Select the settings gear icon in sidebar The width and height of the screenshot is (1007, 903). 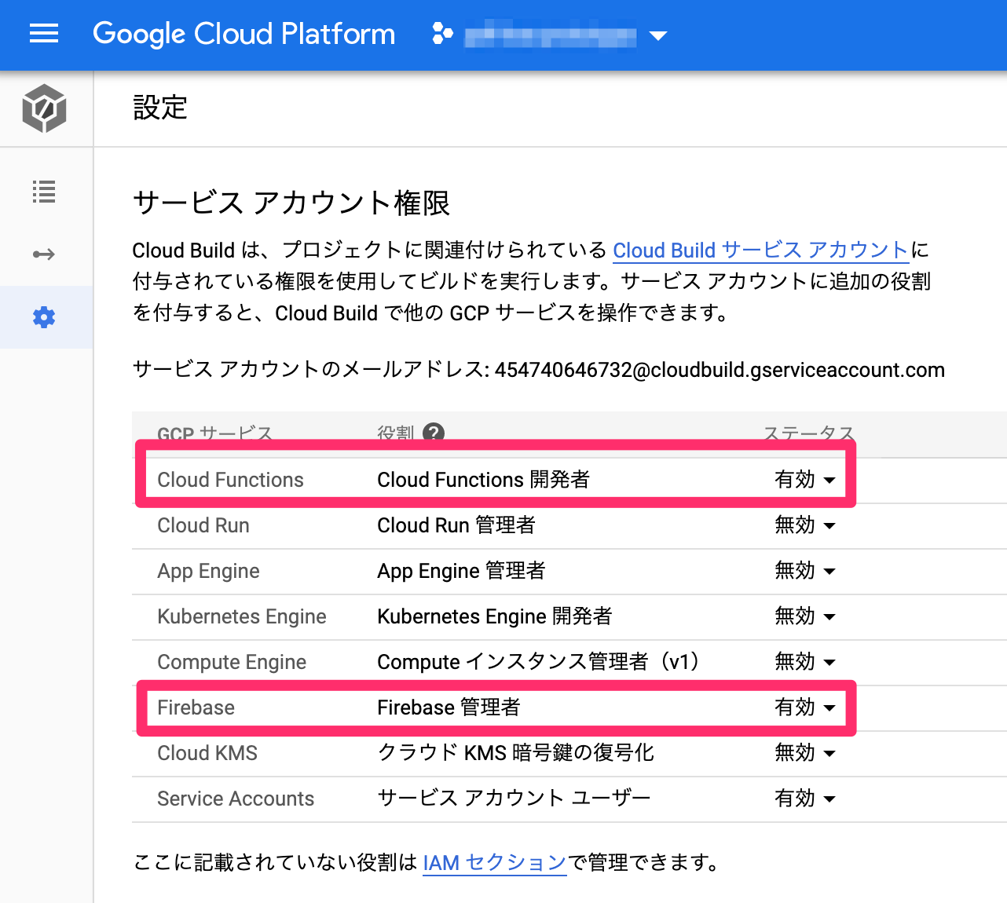[44, 317]
